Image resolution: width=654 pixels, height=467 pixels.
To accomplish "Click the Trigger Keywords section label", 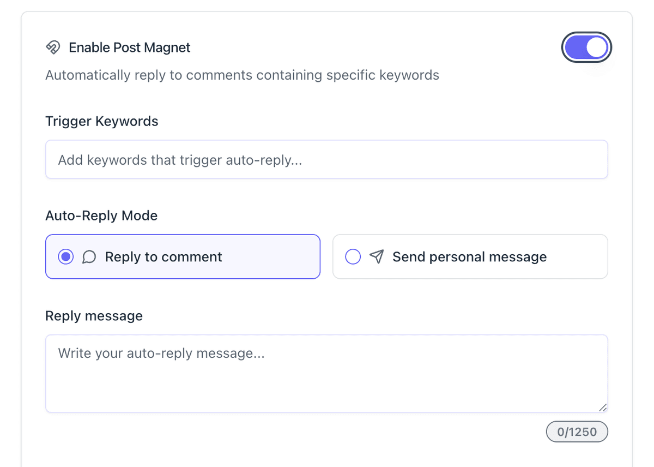I will tap(101, 121).
